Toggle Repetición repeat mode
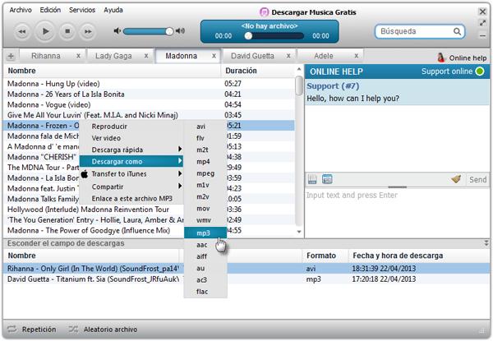Viewport: 493px width, 341px height. click(x=31, y=329)
